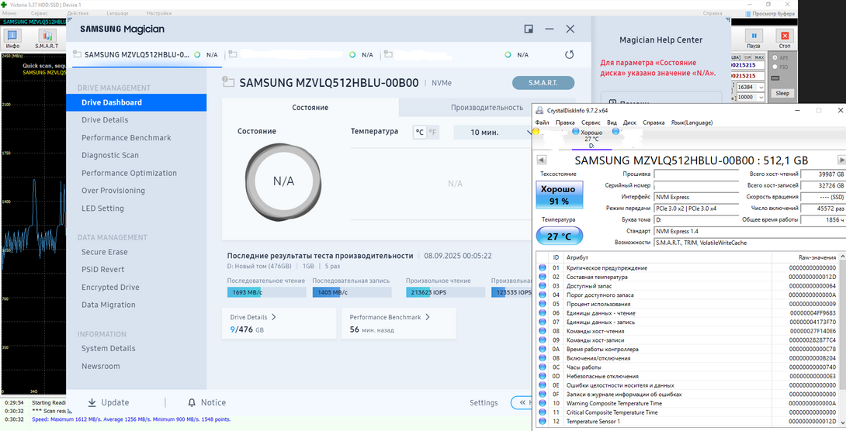Open the 10 мин. time range dropdown
Image resolution: width=846 pixels, height=431 pixels.
tap(494, 132)
